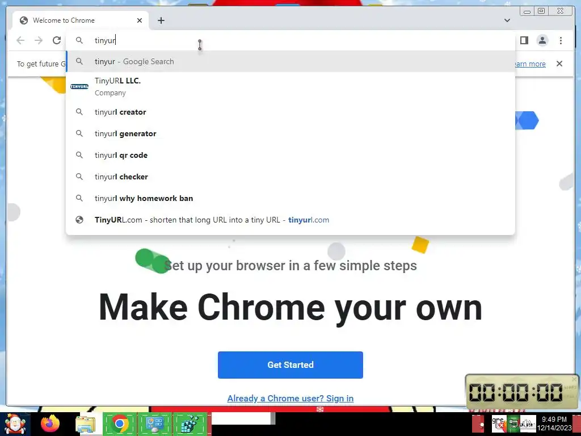Open the tab search dropdown chevron
The width and height of the screenshot is (581, 436).
507,20
